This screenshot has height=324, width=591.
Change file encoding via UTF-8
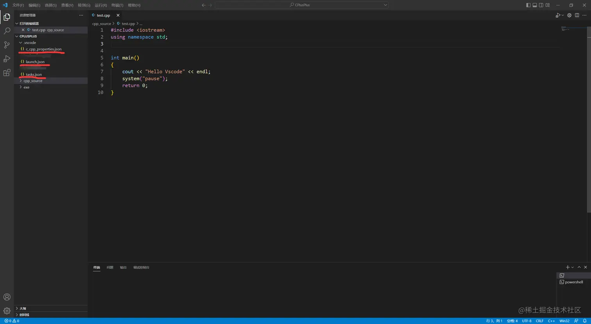[x=527, y=321]
